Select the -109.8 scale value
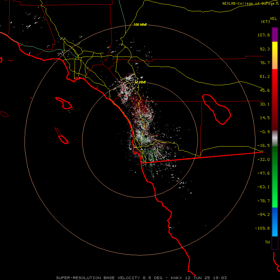Viewport: 280px width, 280px height. coord(262,228)
